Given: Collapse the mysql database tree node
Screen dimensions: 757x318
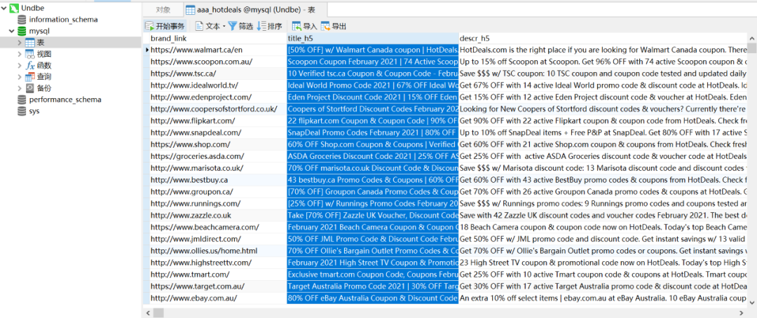Looking at the screenshot, I should (x=11, y=32).
